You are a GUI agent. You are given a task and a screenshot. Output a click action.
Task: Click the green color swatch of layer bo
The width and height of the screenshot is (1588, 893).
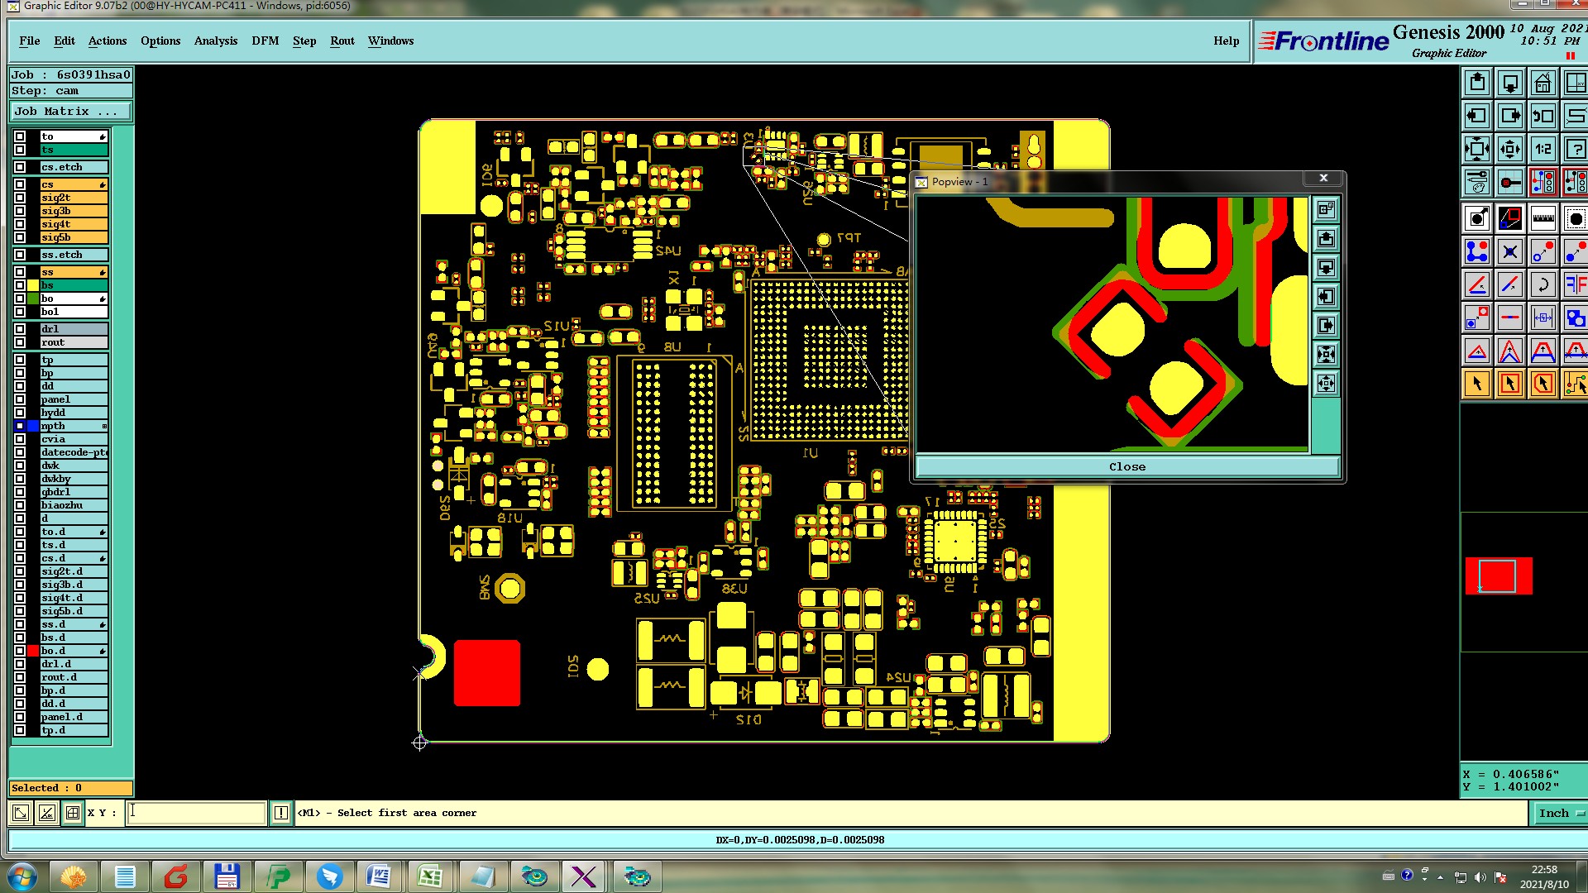[x=33, y=298]
